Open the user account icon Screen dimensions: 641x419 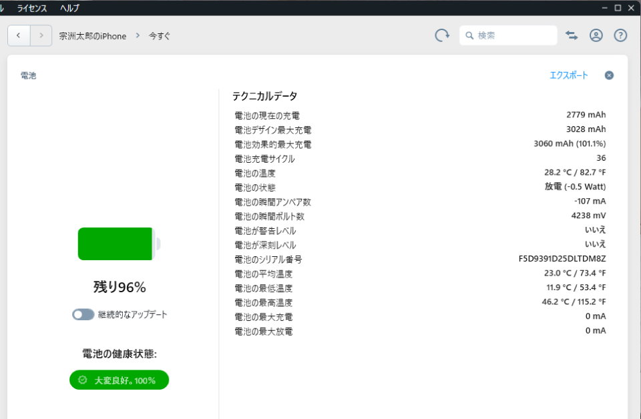tap(596, 35)
